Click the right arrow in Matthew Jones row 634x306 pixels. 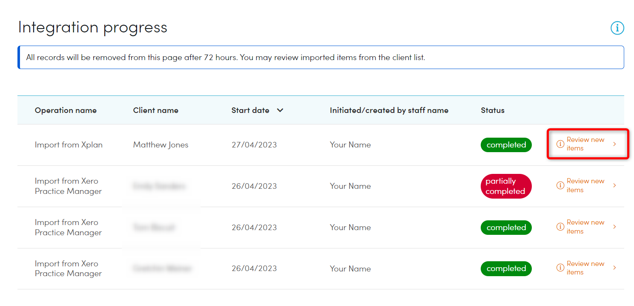click(x=614, y=144)
